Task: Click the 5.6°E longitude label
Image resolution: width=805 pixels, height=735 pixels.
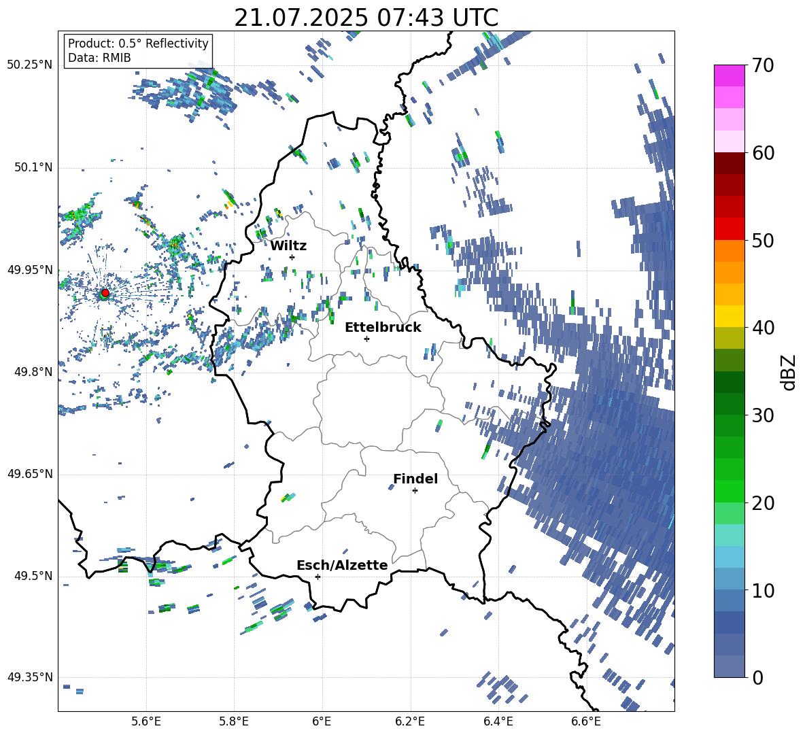Action: coord(146,721)
